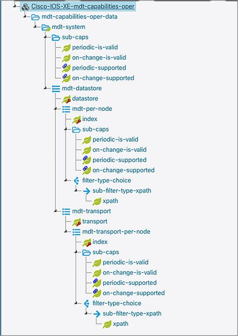Click sub-caps folder icon directly under mdt-system
This screenshot has height=336, width=238.
click(x=56, y=37)
